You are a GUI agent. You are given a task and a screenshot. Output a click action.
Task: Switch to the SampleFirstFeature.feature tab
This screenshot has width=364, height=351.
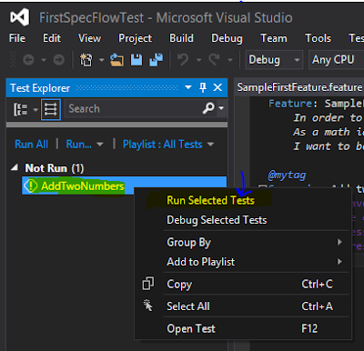[x=299, y=87]
